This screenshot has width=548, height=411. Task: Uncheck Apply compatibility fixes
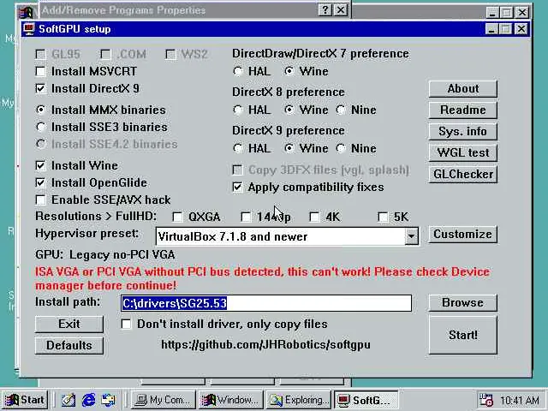coord(237,187)
